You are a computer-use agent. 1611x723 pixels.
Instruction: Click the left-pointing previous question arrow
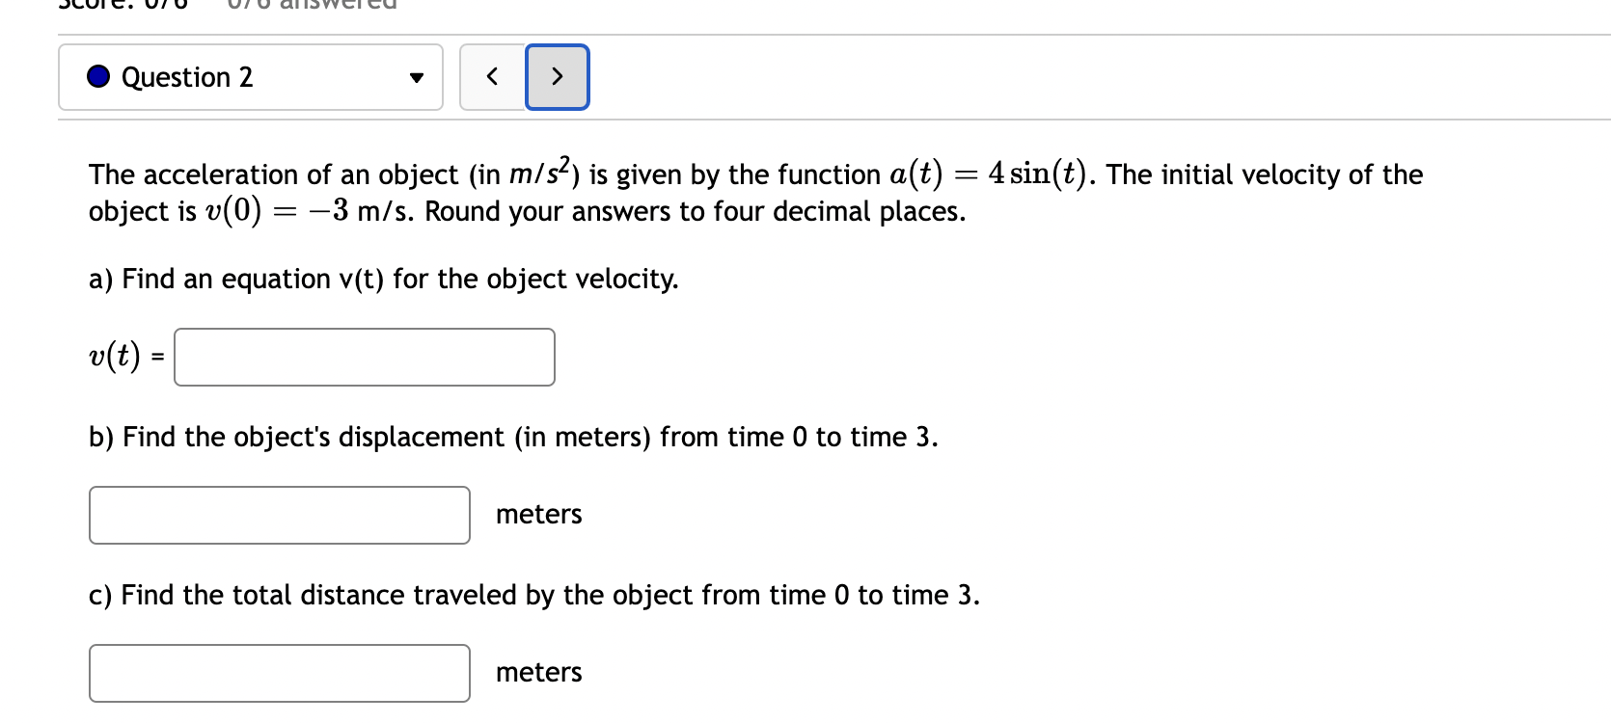click(x=492, y=77)
